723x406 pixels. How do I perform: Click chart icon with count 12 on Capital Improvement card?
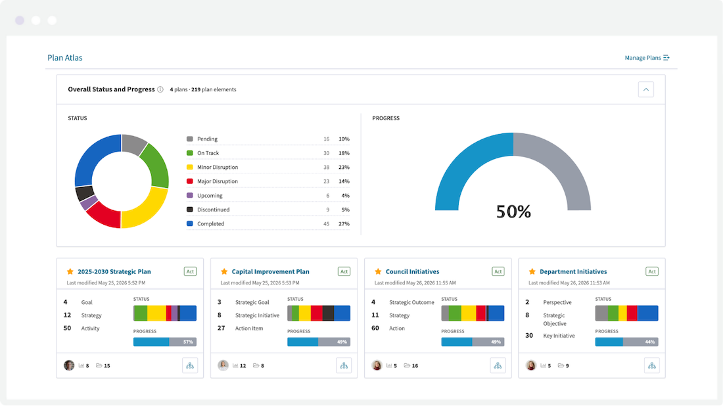click(x=235, y=365)
